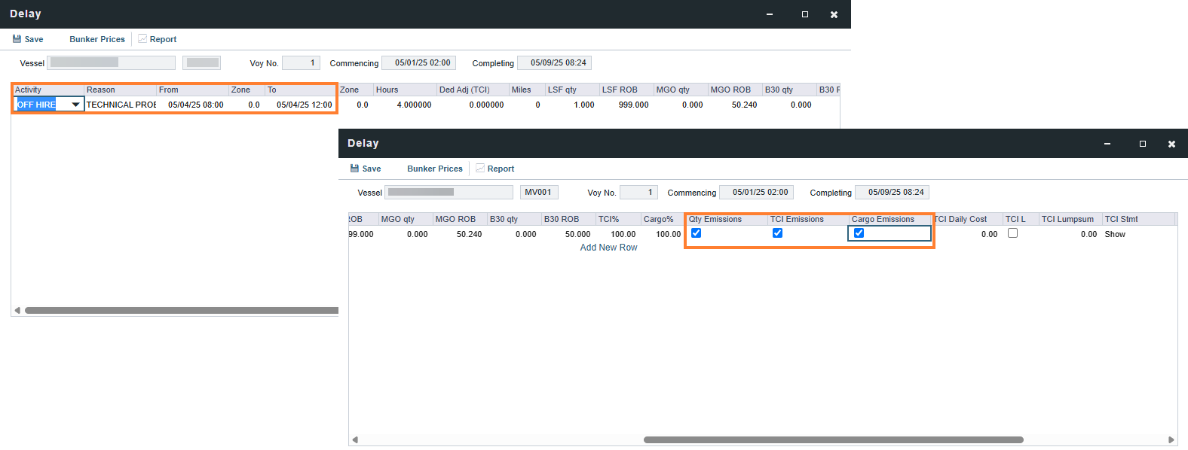Click Save in the back Delay window

coord(28,39)
